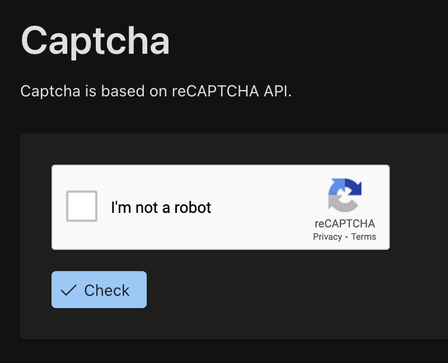Viewport: 448px width, 363px height.
Task: Click the reCAPTCHA label text
Action: tap(344, 224)
